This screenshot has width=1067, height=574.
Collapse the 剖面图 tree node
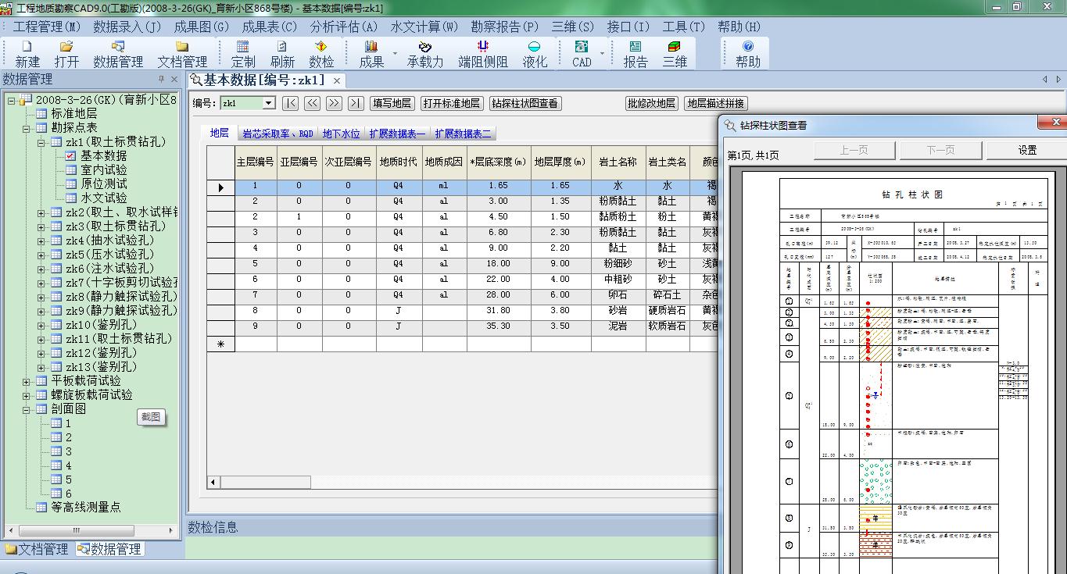click(27, 409)
